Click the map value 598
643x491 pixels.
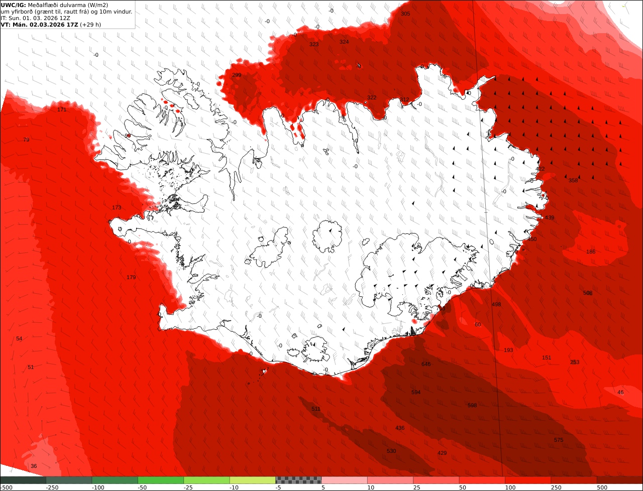point(472,405)
